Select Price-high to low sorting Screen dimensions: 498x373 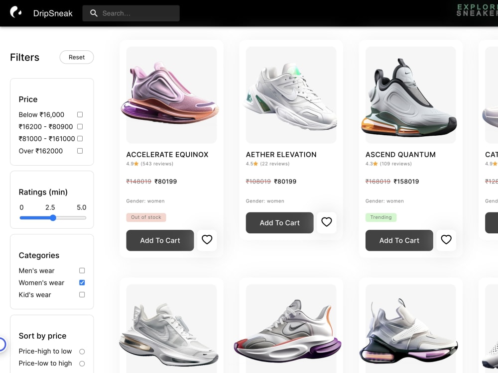[82, 352]
